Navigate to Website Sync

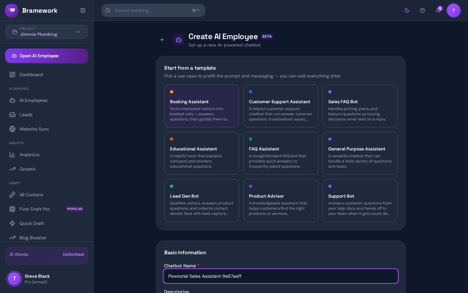46,129
